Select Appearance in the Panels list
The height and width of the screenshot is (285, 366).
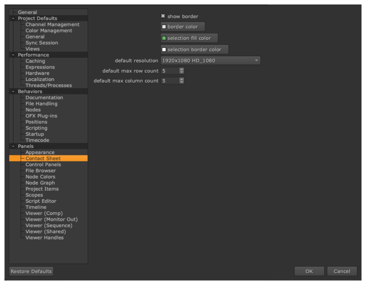40,152
